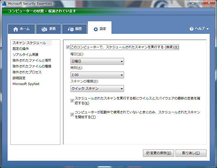Click the 時刻(A): label
This screenshot has width=217, height=168.
(x=77, y=68)
